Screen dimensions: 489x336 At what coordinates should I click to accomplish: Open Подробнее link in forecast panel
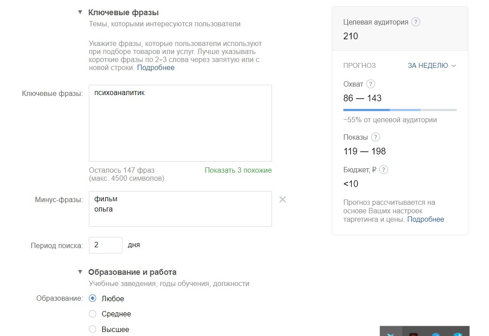click(426, 219)
